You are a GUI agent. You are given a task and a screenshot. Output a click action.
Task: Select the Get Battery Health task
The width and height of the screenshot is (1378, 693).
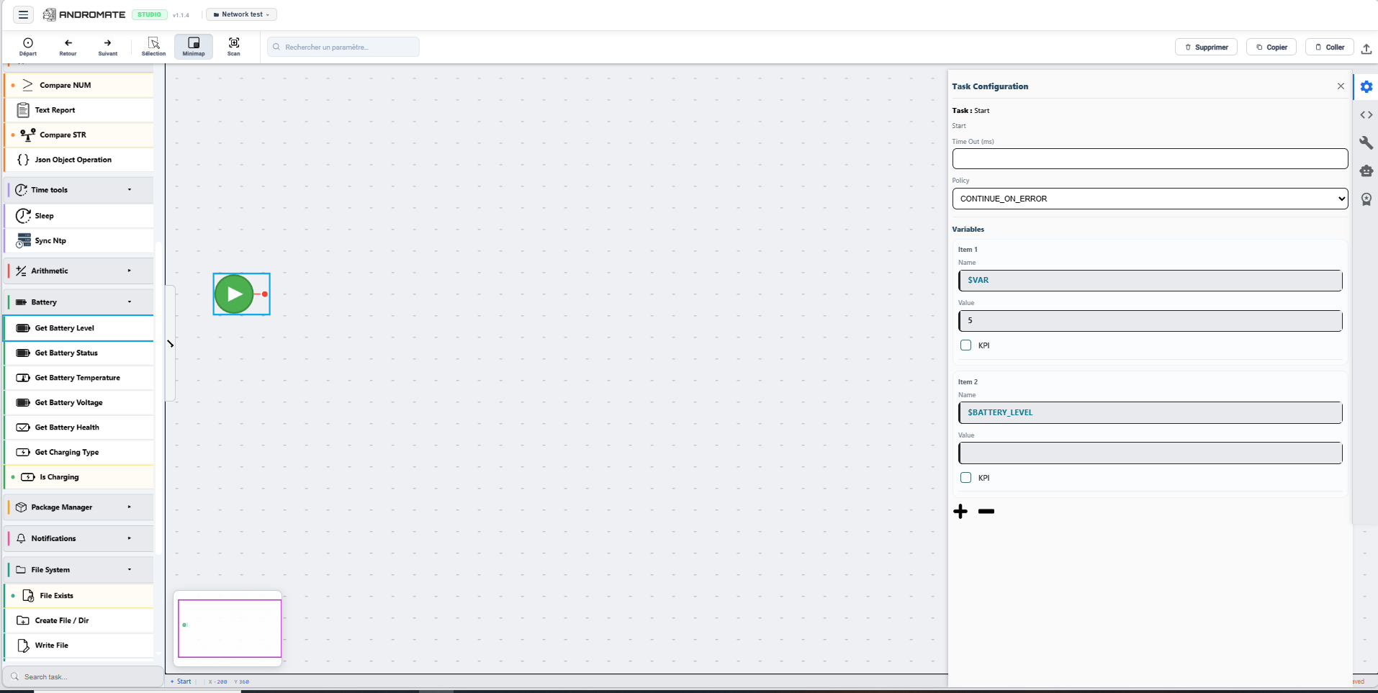tap(79, 427)
